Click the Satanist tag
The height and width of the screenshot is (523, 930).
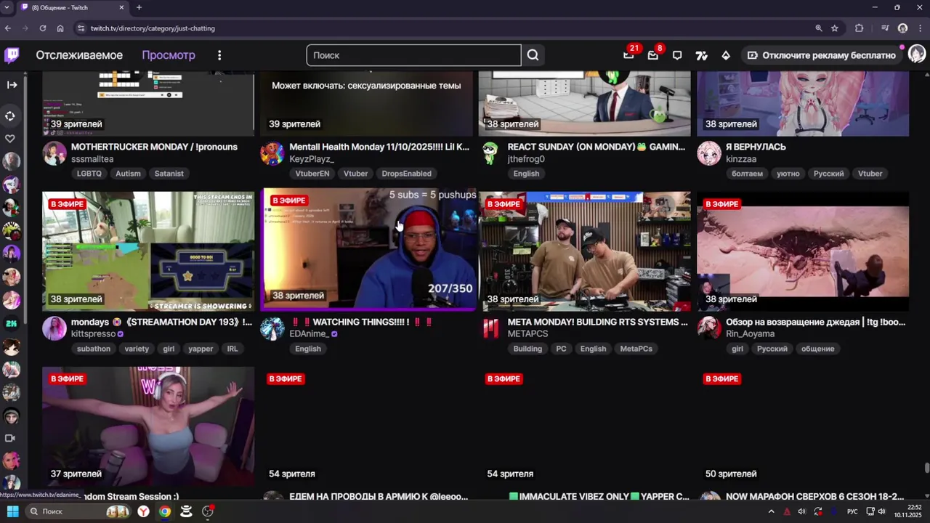(169, 174)
